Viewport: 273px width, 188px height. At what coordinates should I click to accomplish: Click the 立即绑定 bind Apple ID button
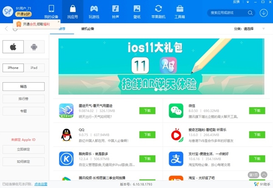click(x=24, y=149)
